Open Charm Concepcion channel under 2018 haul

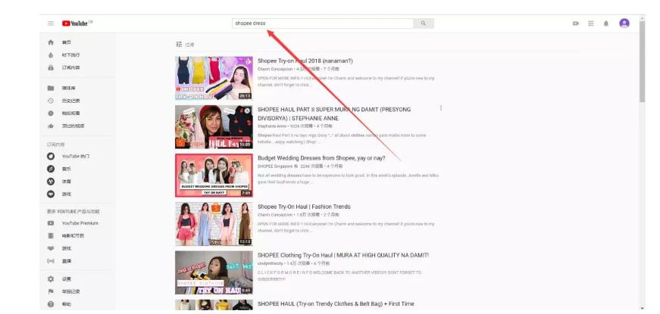coord(275,69)
